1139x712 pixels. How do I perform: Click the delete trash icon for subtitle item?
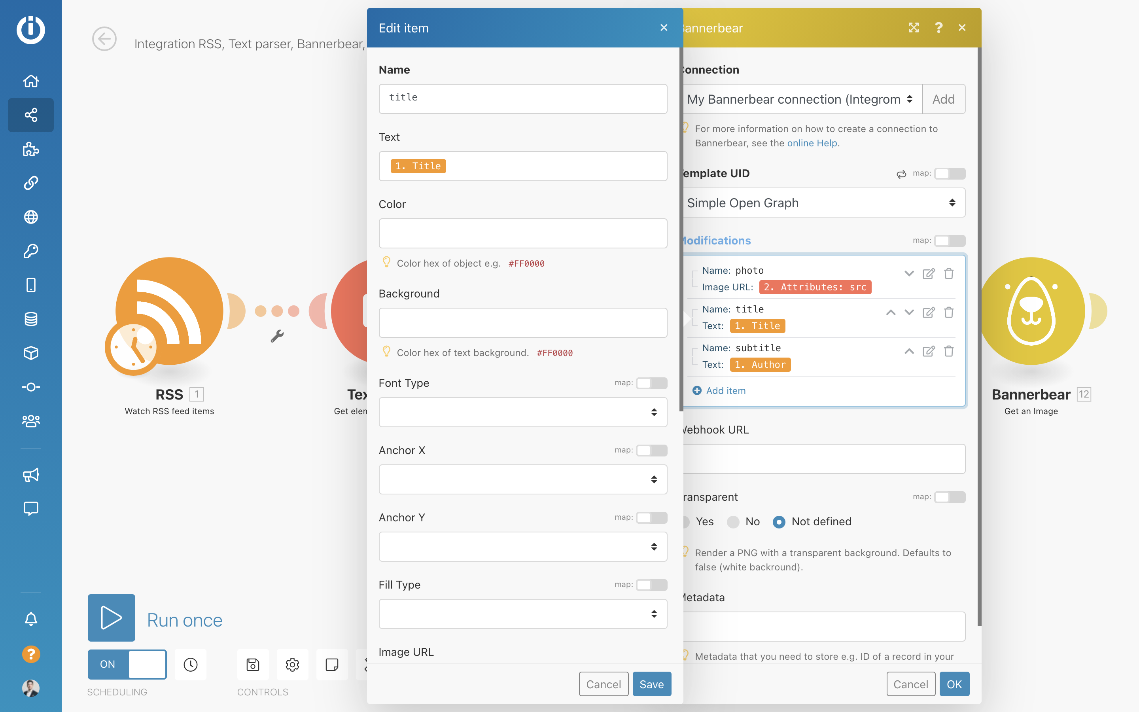coord(949,351)
